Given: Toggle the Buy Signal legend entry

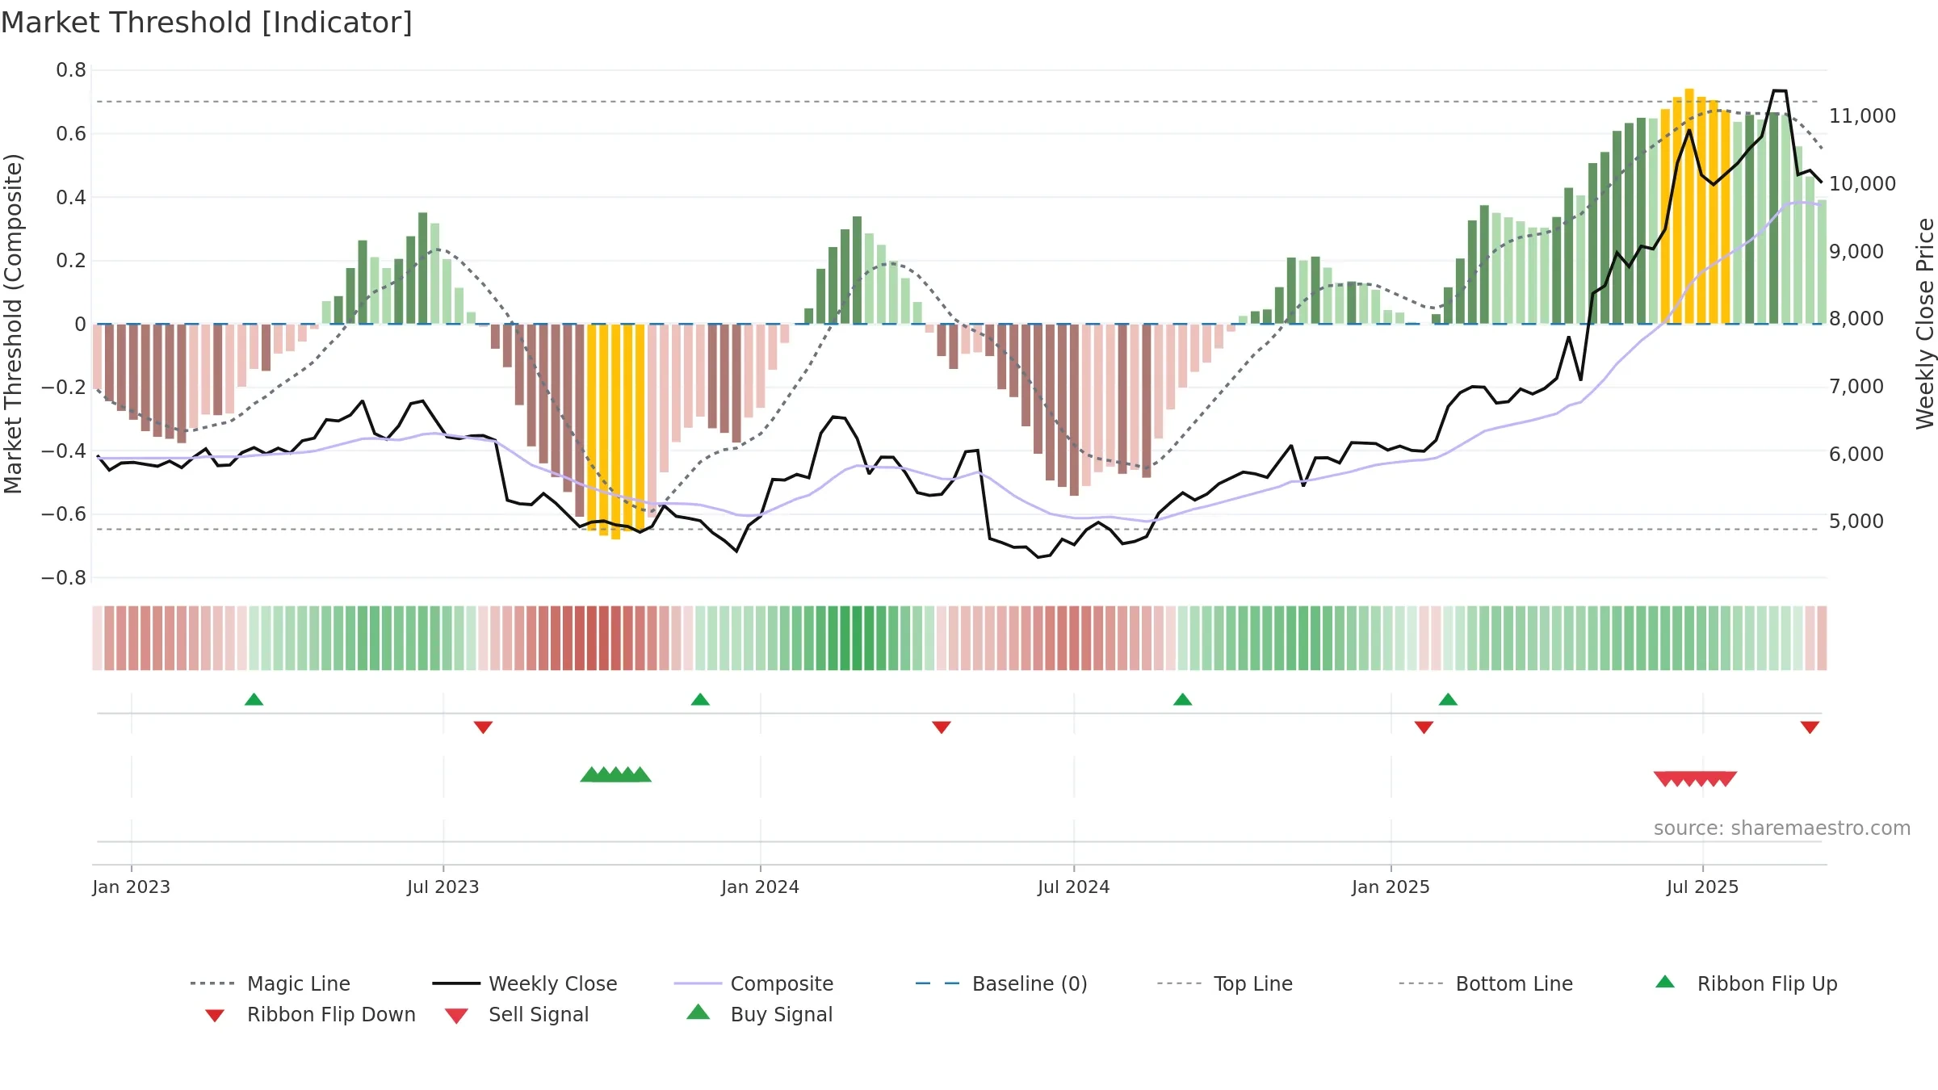Looking at the screenshot, I should pos(759,1014).
